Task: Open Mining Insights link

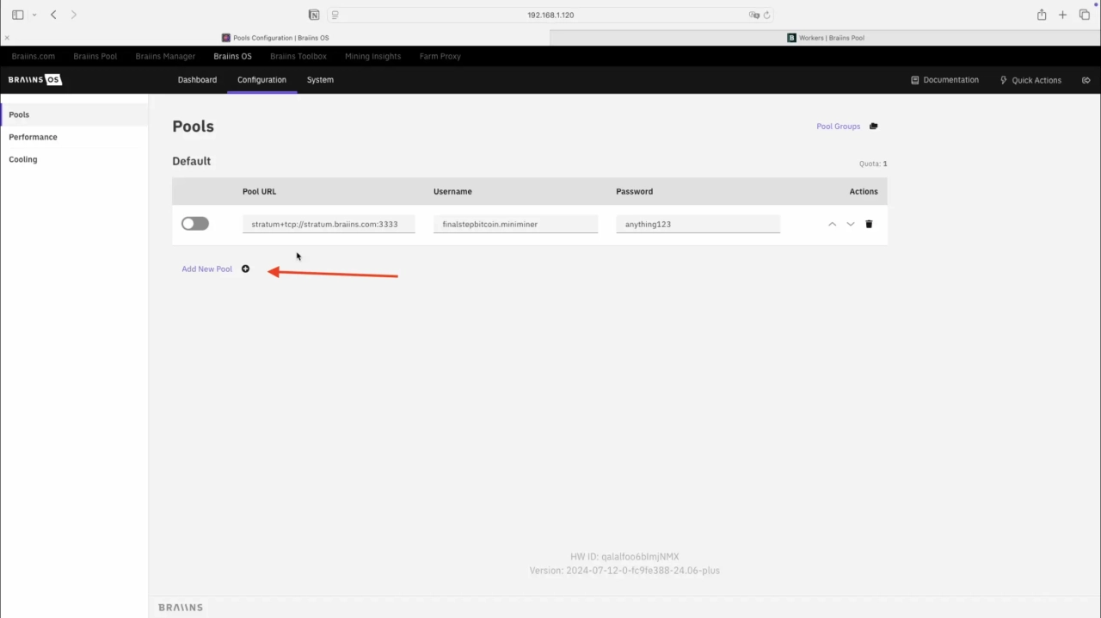Action: point(372,56)
